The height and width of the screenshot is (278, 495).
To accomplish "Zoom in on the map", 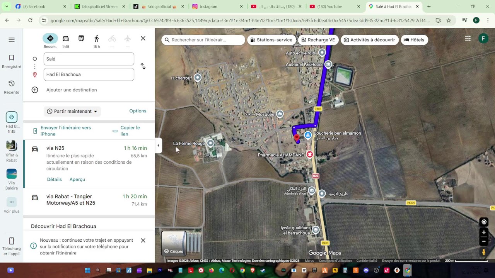I will coord(484,232).
